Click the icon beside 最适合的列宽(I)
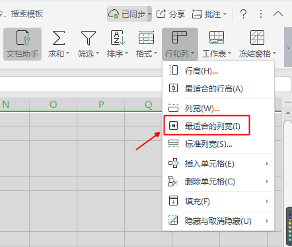Viewport: 292px width, 247px height. [x=174, y=126]
